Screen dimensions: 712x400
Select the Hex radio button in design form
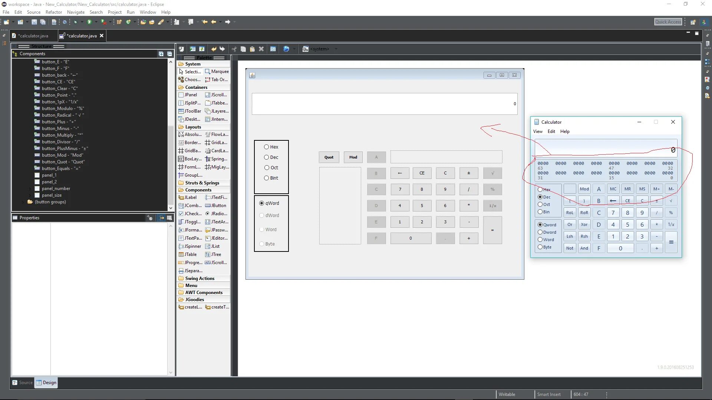[266, 147]
